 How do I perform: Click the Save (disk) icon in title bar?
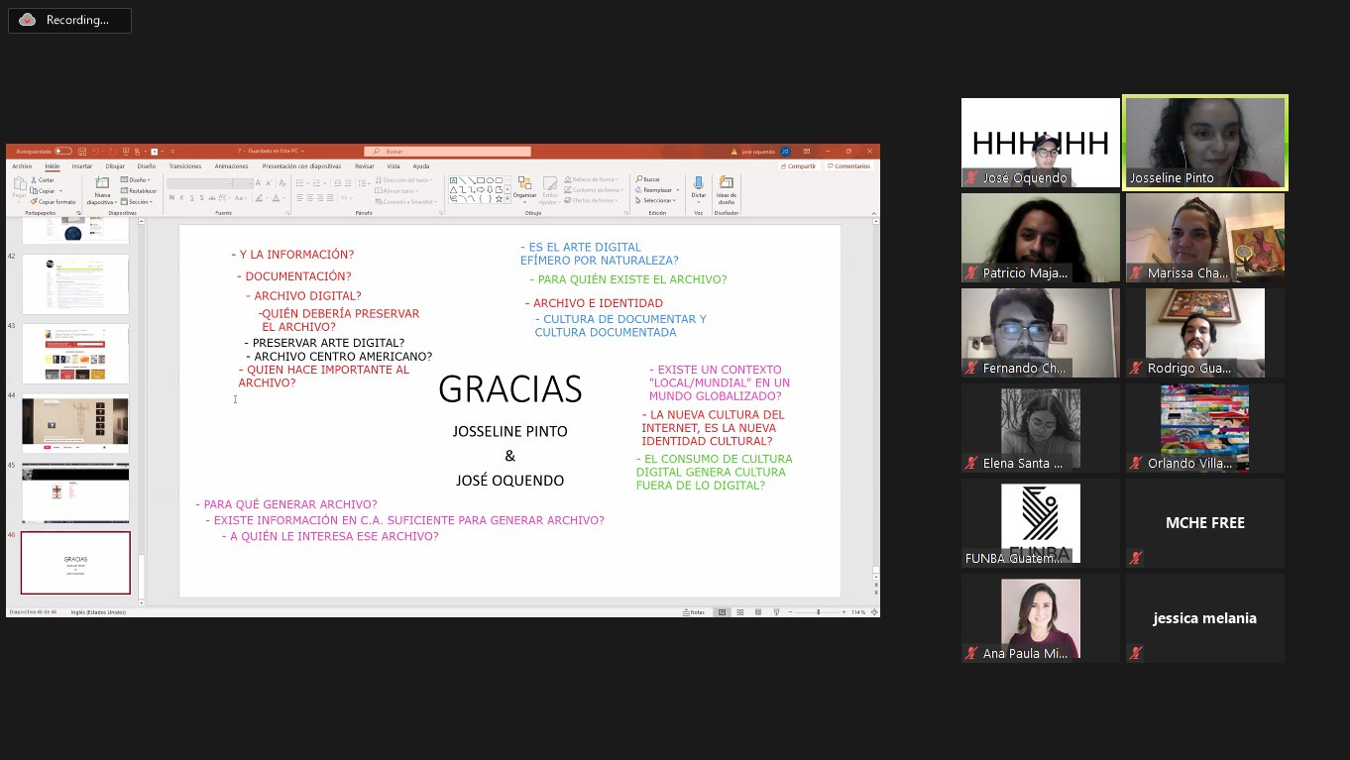(82, 152)
